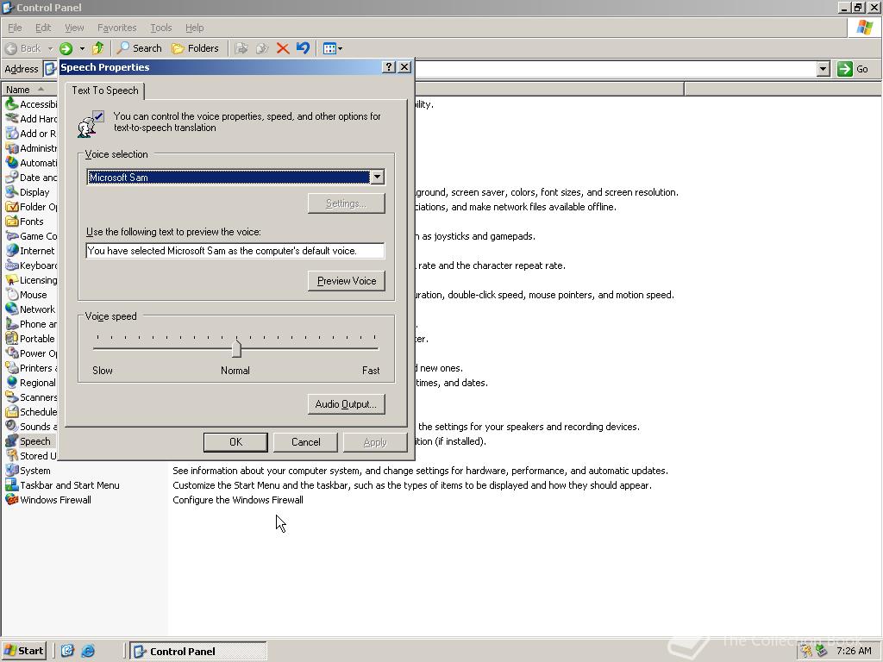Click the Audio Output button
Screen dimensions: 883x662
tap(347, 404)
